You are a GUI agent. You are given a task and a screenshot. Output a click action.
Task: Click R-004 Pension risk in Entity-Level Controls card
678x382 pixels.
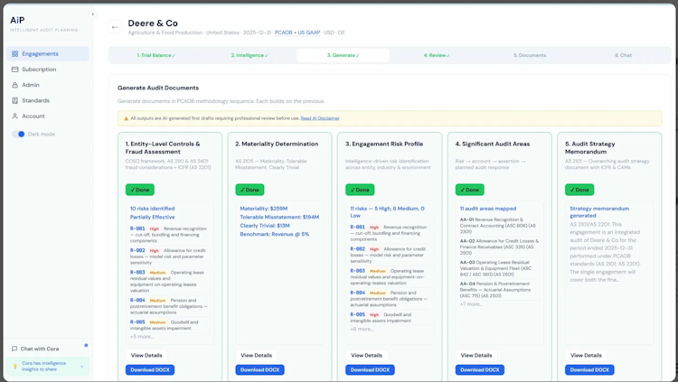click(x=169, y=306)
